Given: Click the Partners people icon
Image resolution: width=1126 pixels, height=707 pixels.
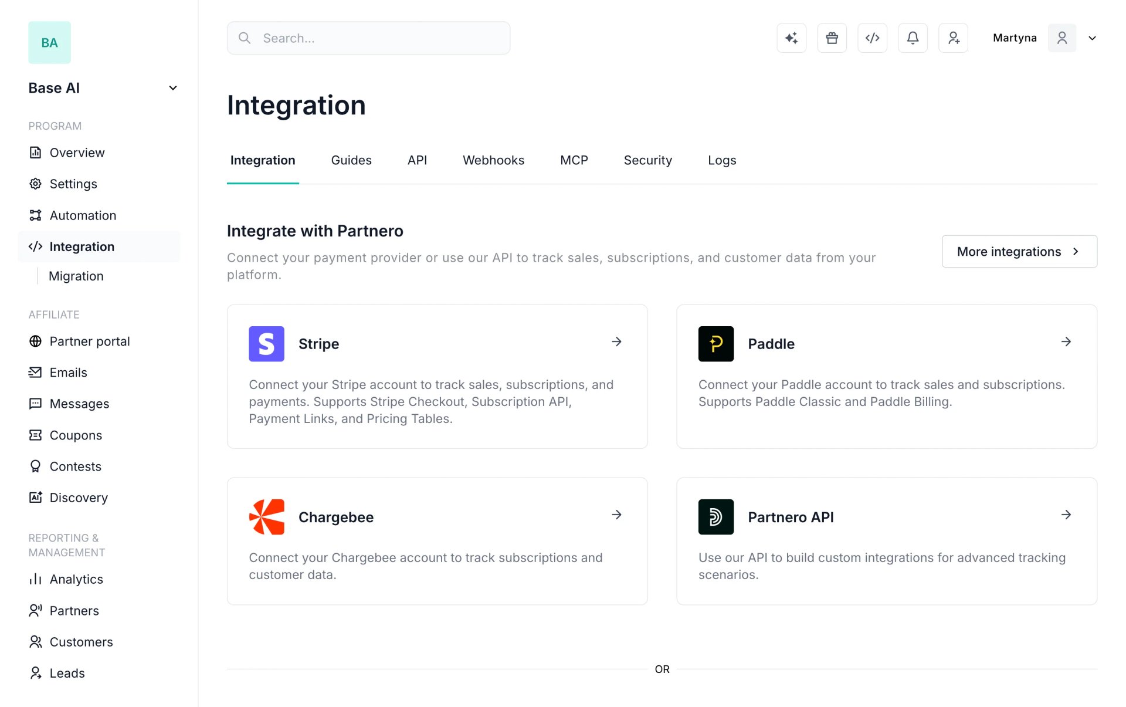Looking at the screenshot, I should tap(35, 611).
